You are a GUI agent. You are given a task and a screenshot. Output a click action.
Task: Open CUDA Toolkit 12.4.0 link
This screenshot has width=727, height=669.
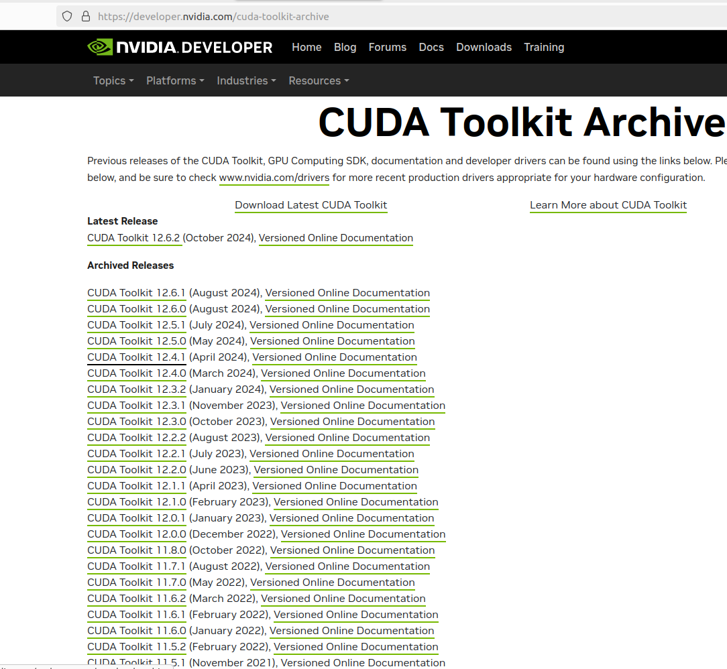click(137, 373)
